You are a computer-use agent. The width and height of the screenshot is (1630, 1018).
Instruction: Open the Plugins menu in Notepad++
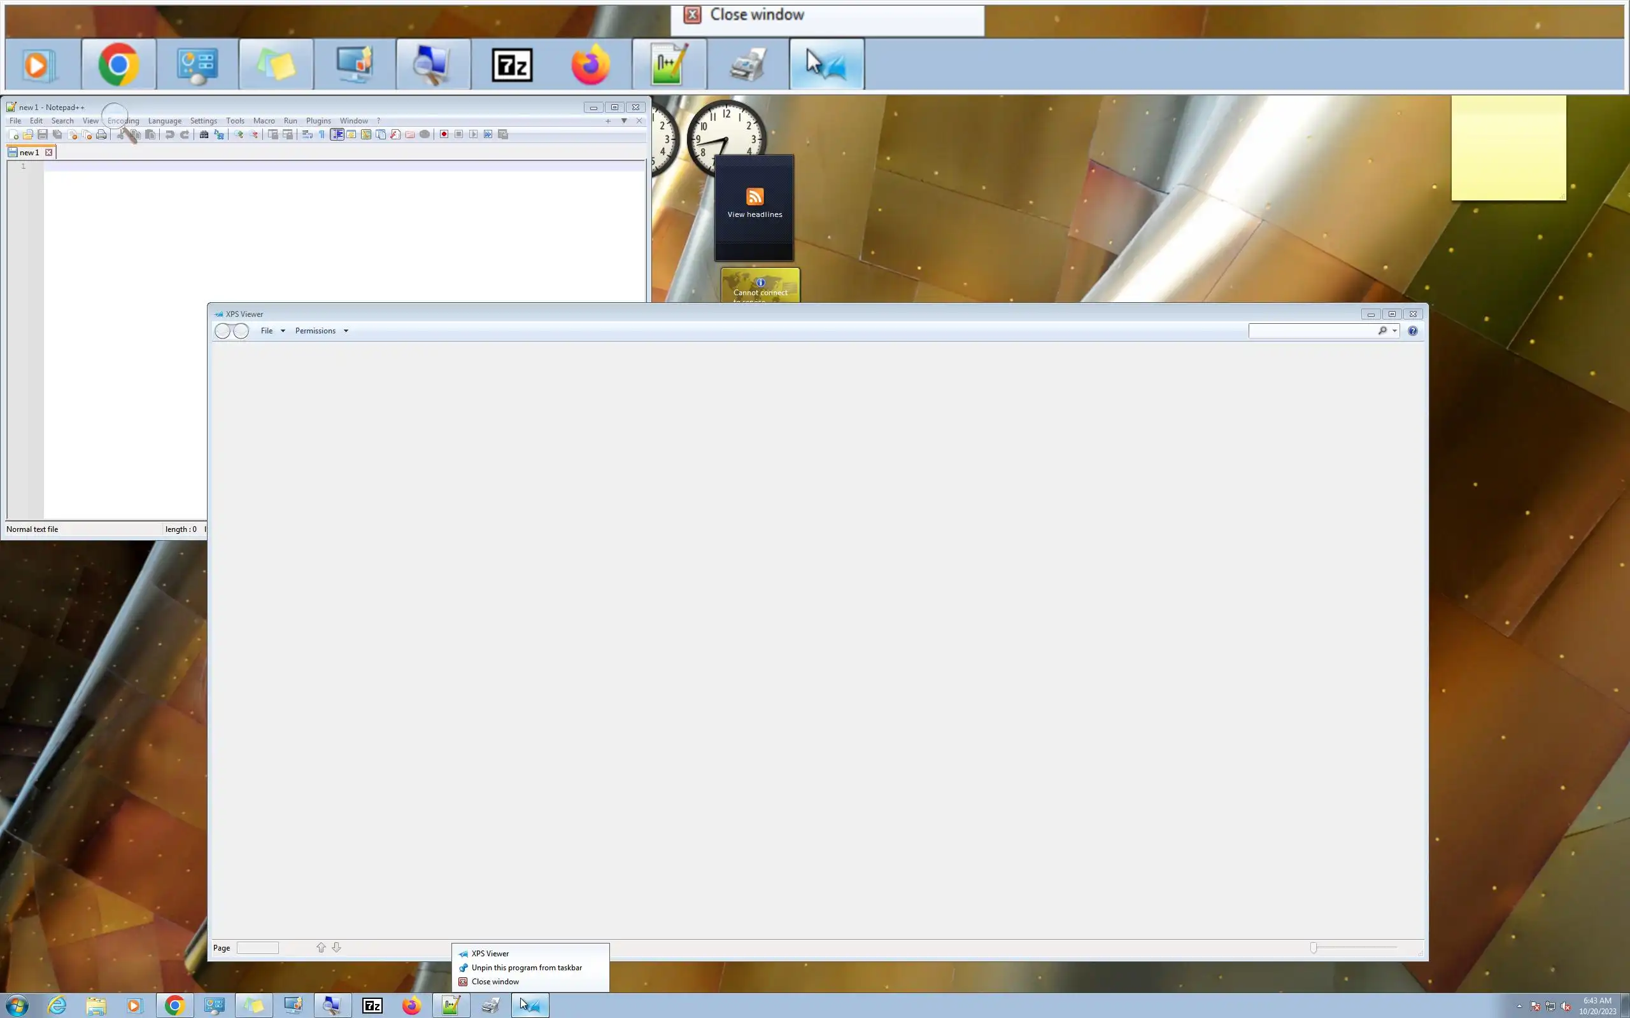(318, 121)
